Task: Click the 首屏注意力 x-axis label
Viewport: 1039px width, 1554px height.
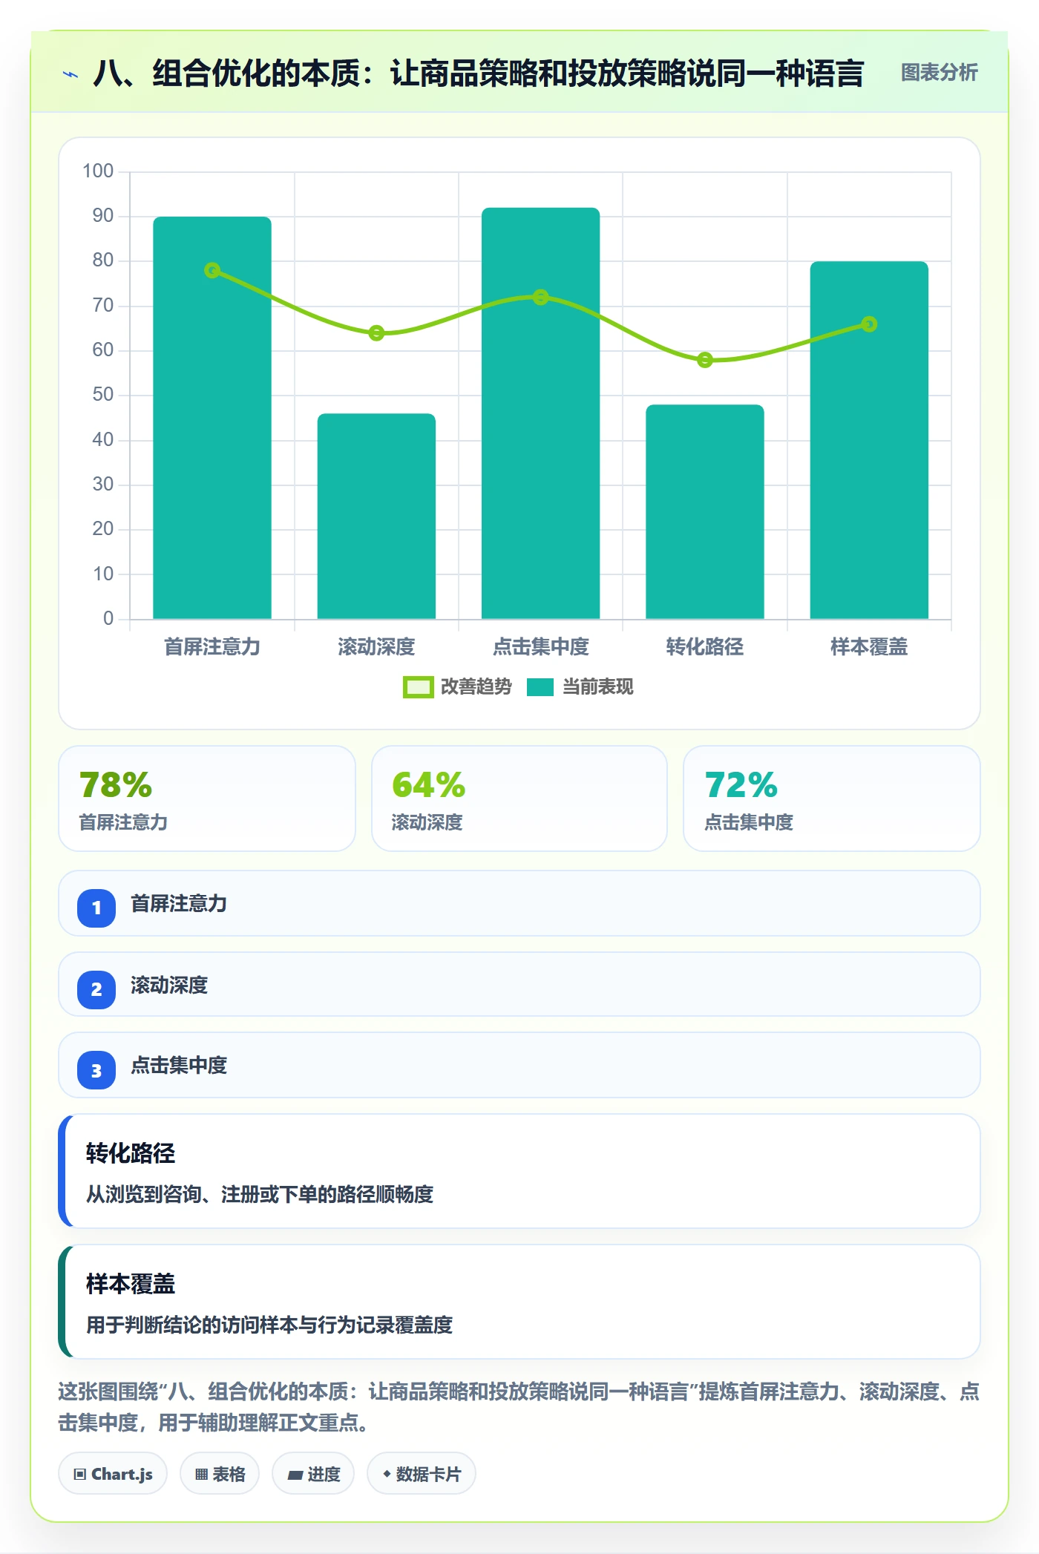Action: coord(212,647)
